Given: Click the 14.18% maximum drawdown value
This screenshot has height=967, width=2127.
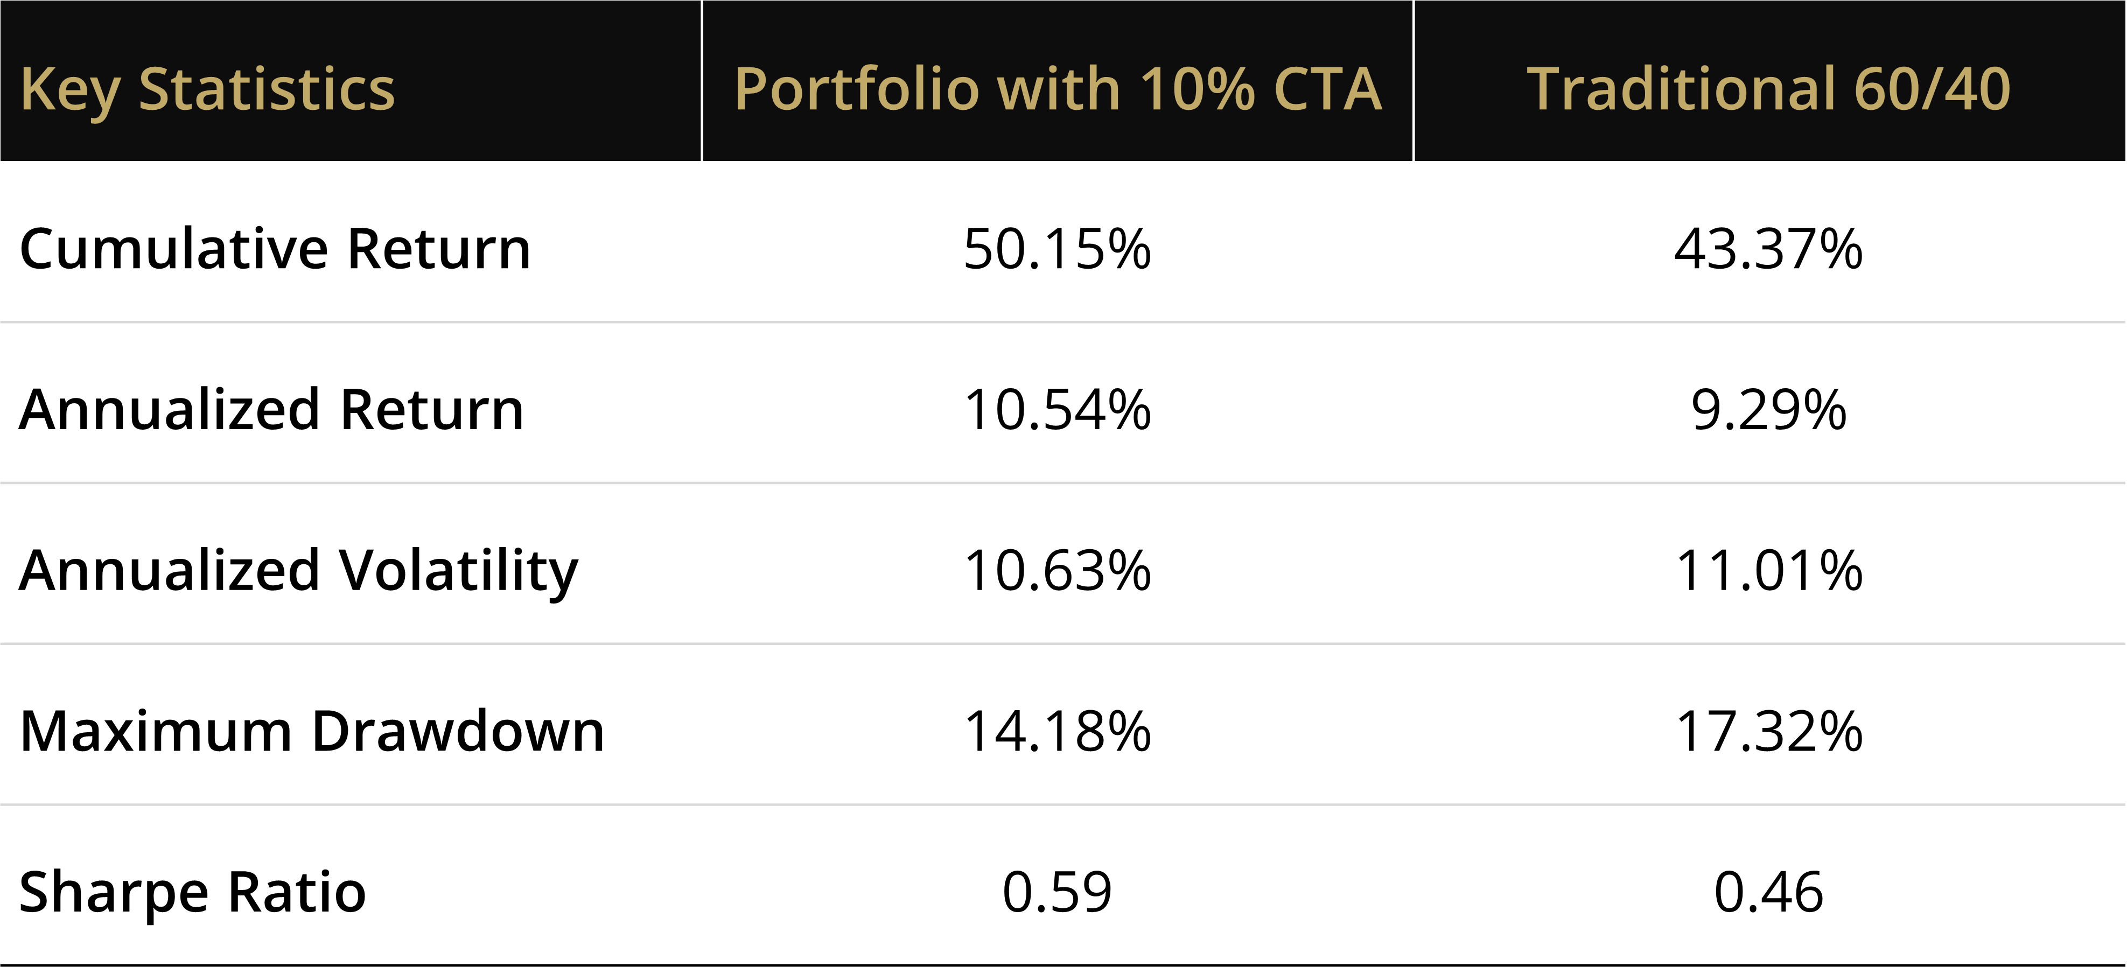Looking at the screenshot, I should pos(1057,732).
